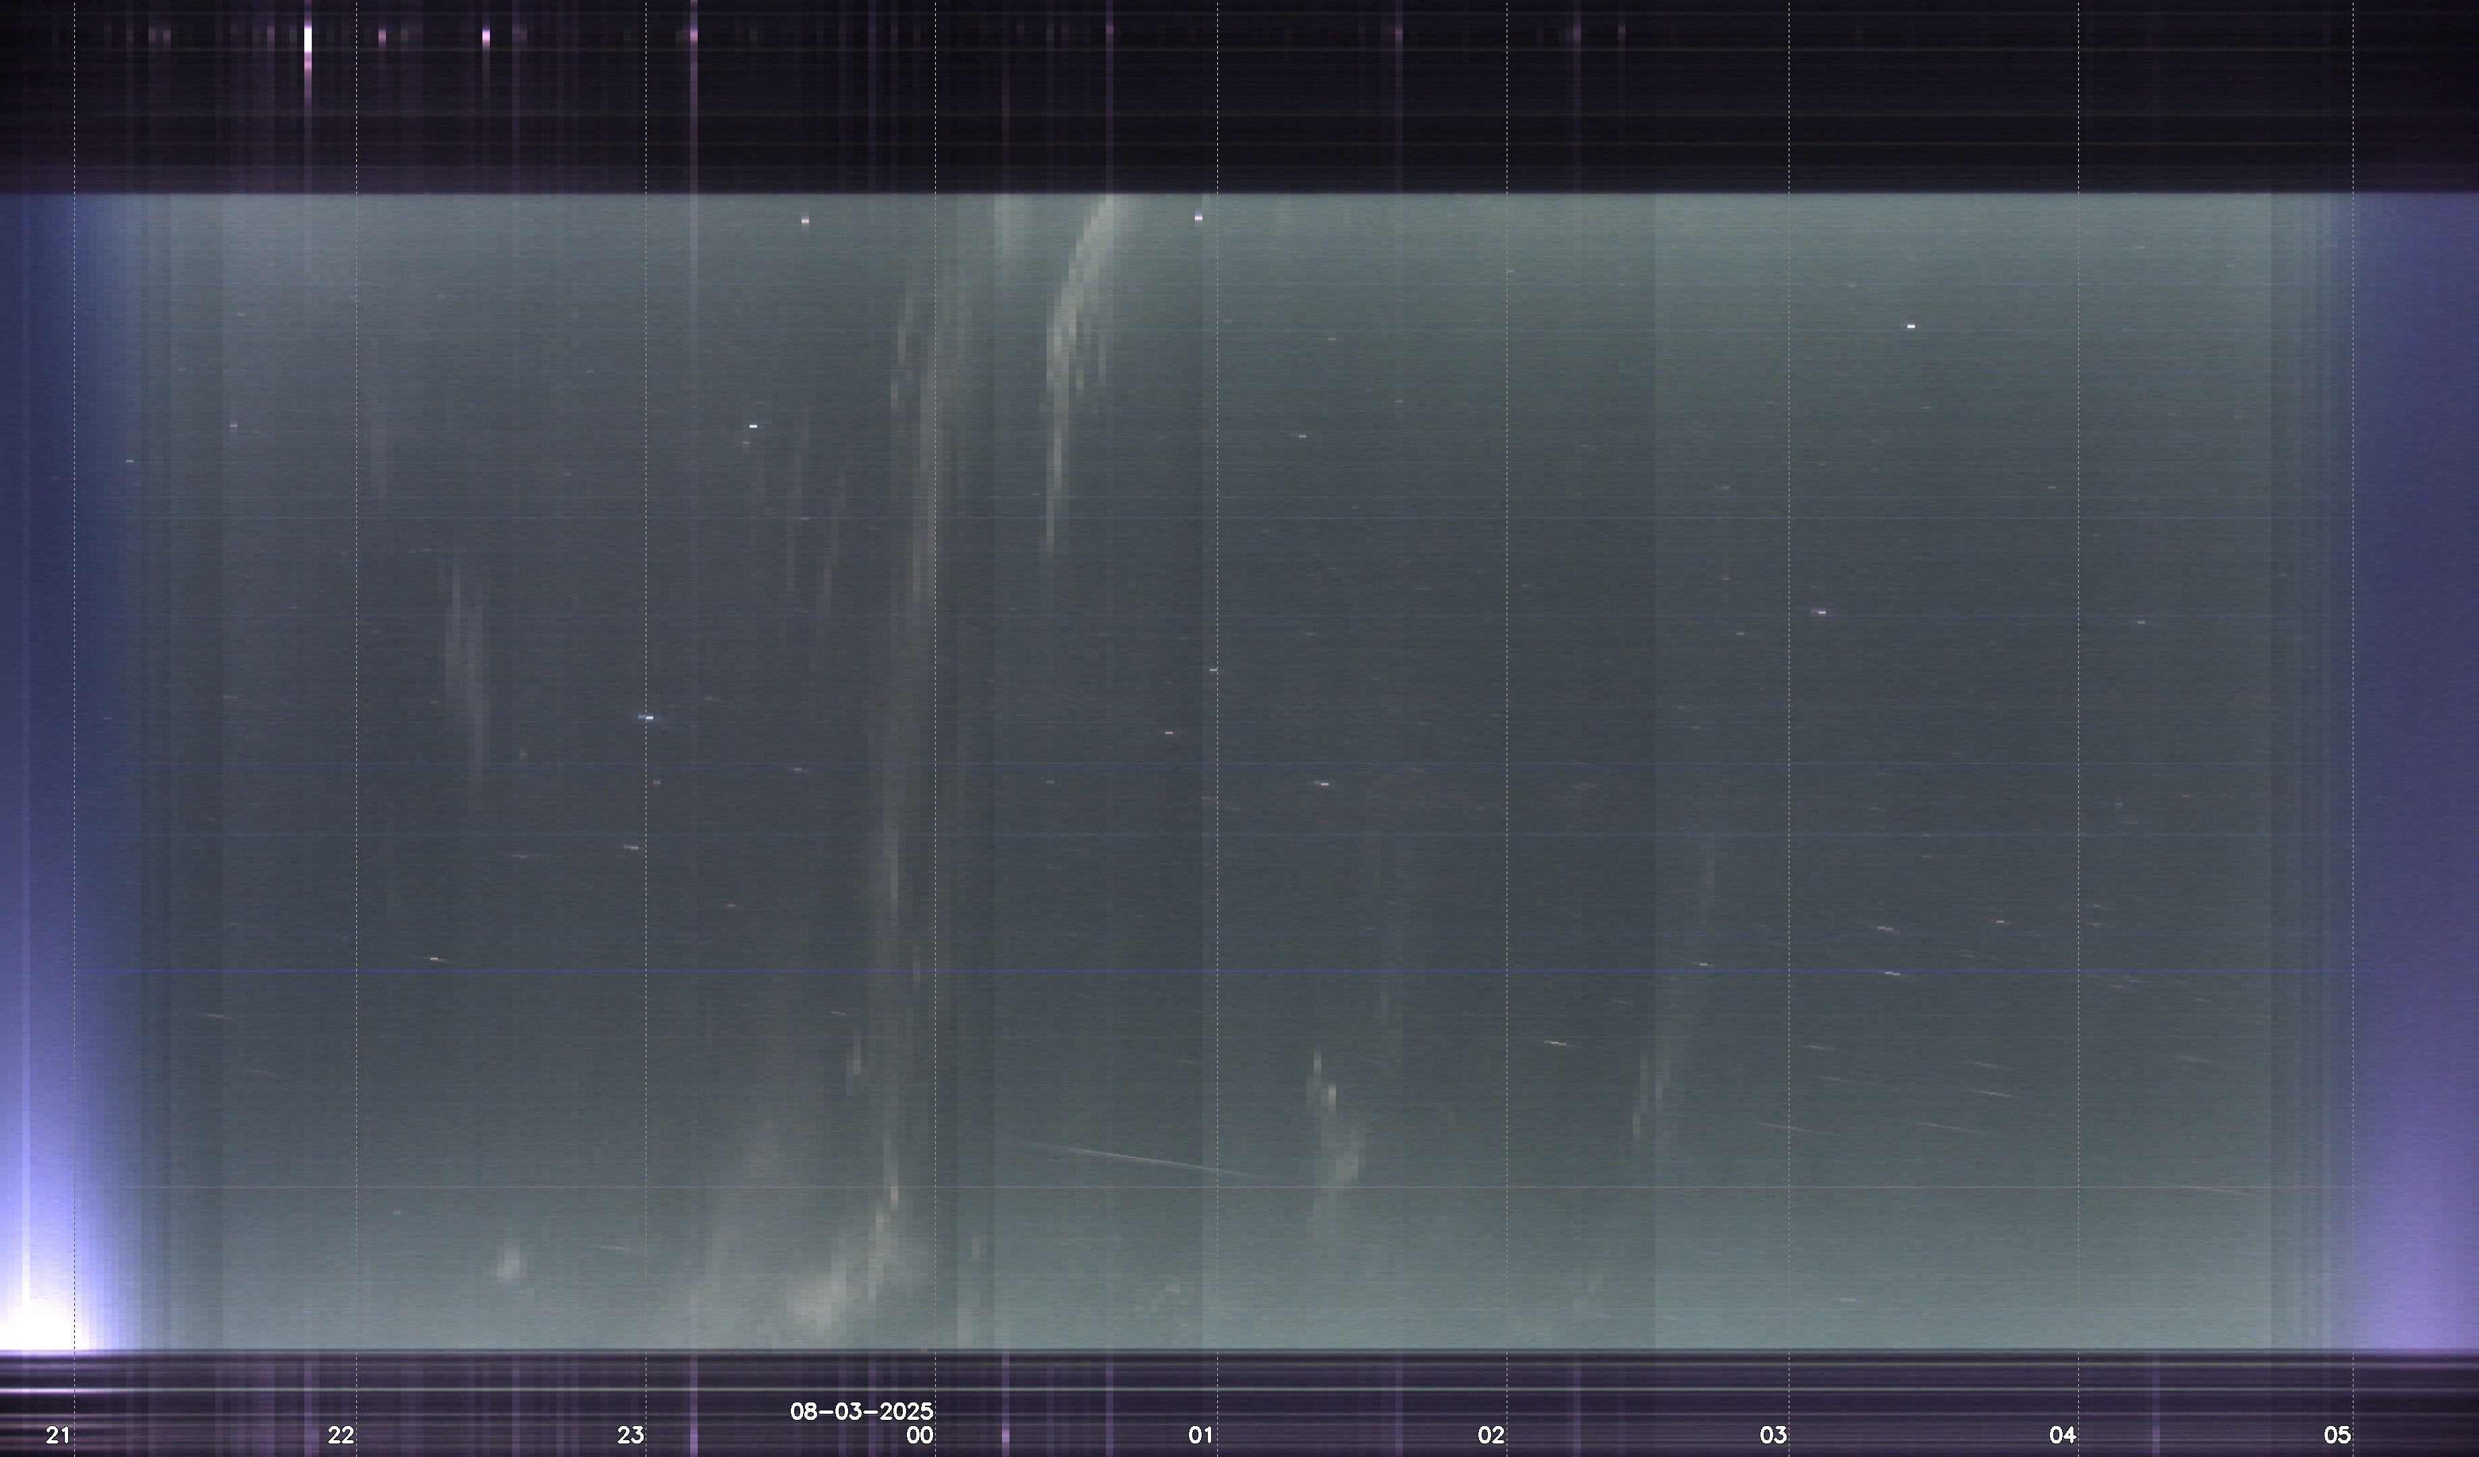Click the bluish bright dot on the 23 gridline
The image size is (2479, 1457).
click(x=646, y=718)
